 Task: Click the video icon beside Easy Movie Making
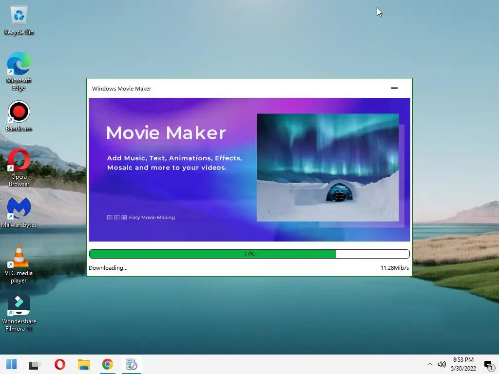[x=110, y=218]
